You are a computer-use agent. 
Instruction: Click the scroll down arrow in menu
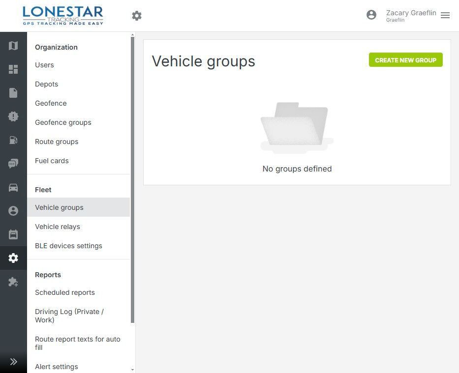[133, 370]
